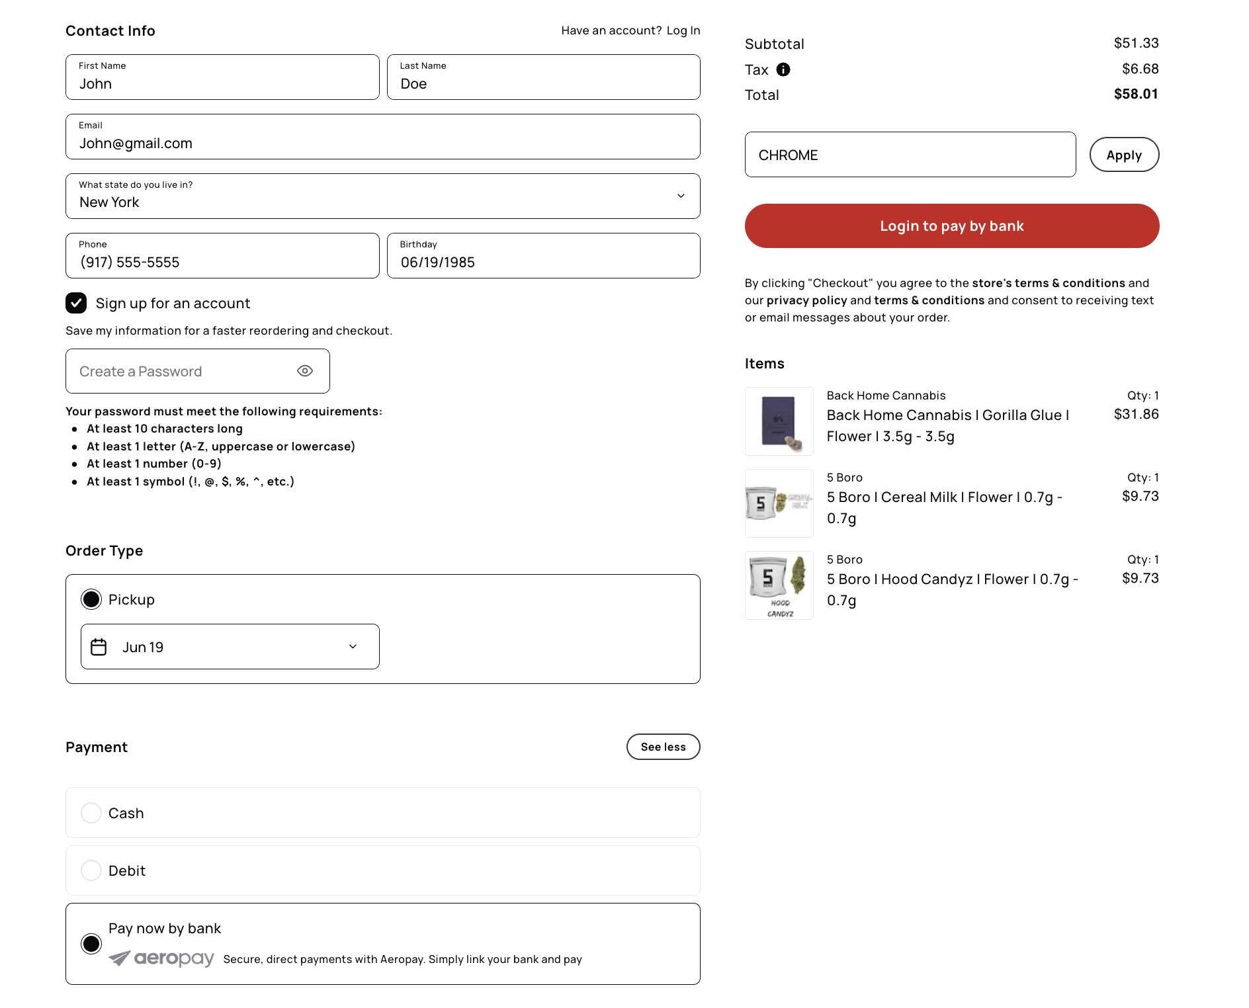Image resolution: width=1249 pixels, height=1008 pixels.
Task: Click the First Name field
Action: [222, 77]
